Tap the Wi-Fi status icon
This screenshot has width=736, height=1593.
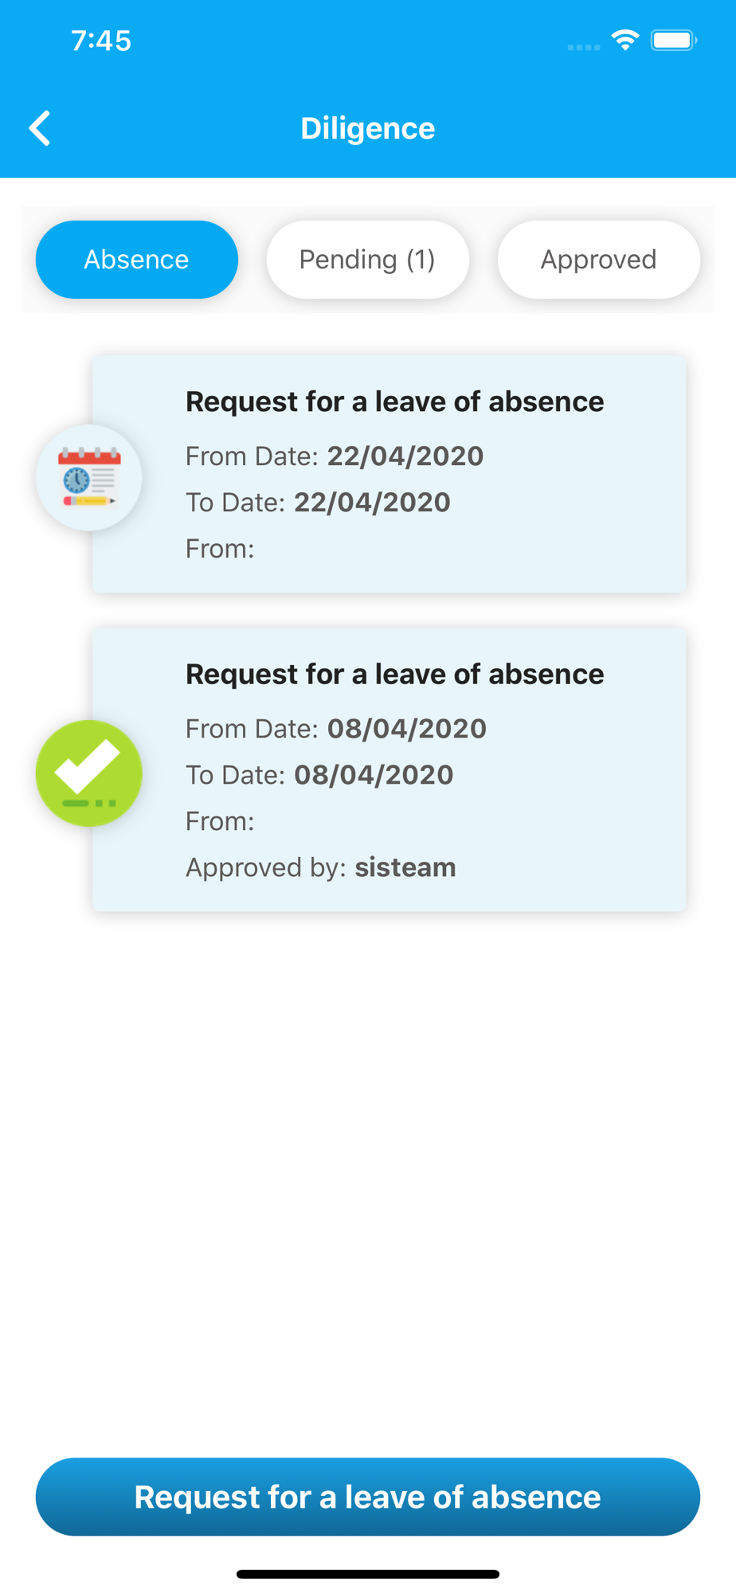coord(625,40)
